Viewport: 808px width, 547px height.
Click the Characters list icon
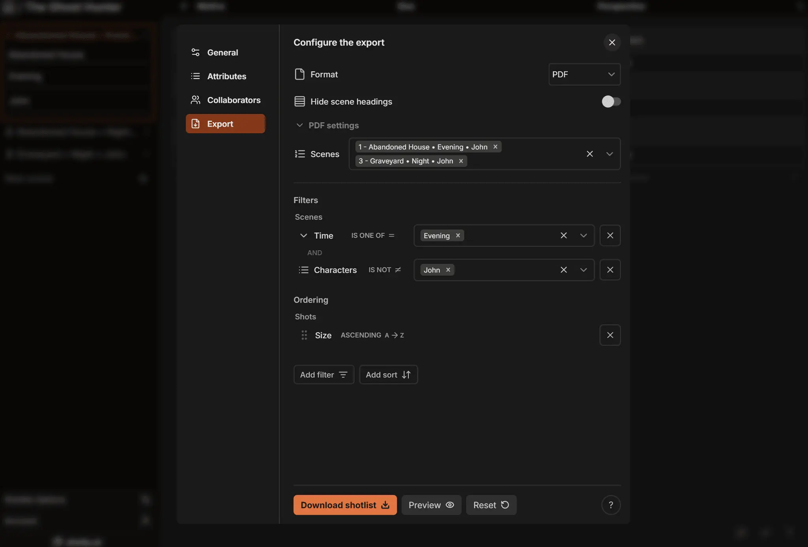303,270
